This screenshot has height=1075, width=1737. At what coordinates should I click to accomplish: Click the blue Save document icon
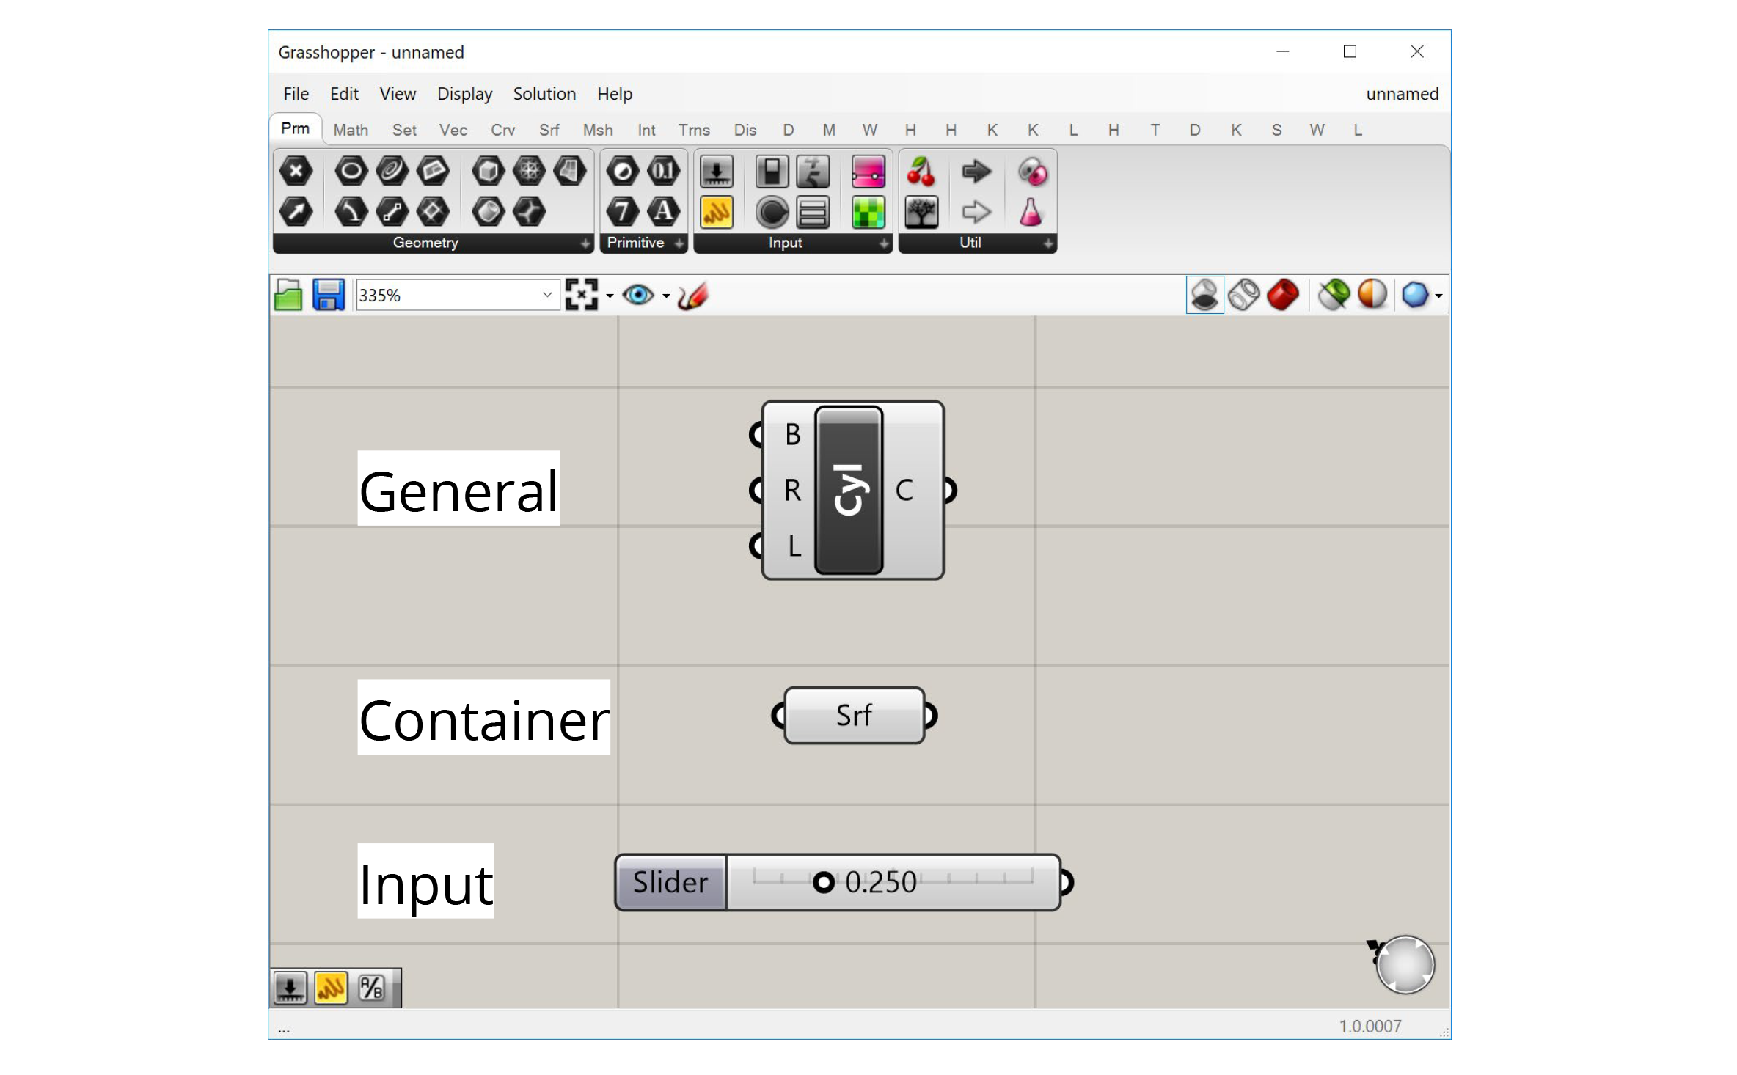pyautogui.click(x=328, y=296)
